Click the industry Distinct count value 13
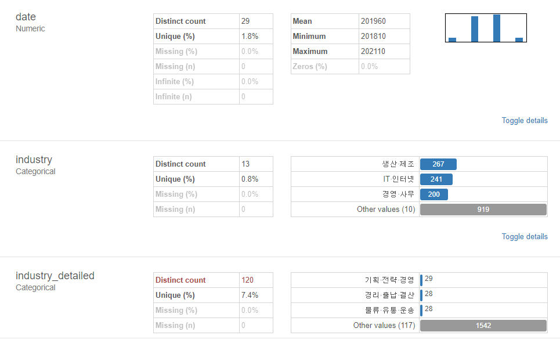Viewport: 560px width, 339px height. (x=245, y=164)
